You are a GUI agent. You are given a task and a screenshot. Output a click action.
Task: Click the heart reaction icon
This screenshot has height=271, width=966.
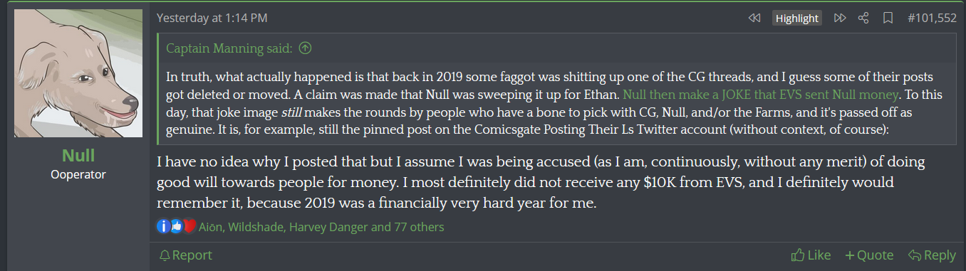coord(189,227)
